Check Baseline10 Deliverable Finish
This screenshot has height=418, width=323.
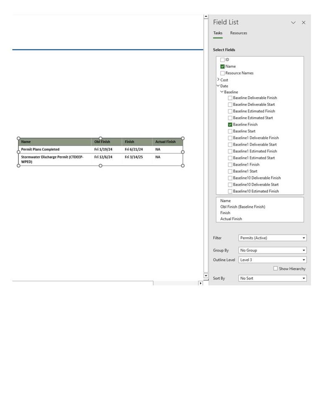pyautogui.click(x=230, y=178)
